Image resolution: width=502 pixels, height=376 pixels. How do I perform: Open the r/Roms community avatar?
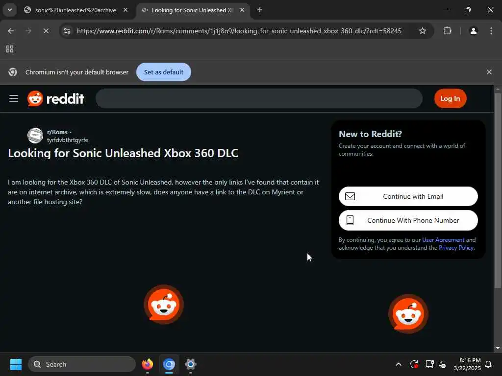(35, 136)
